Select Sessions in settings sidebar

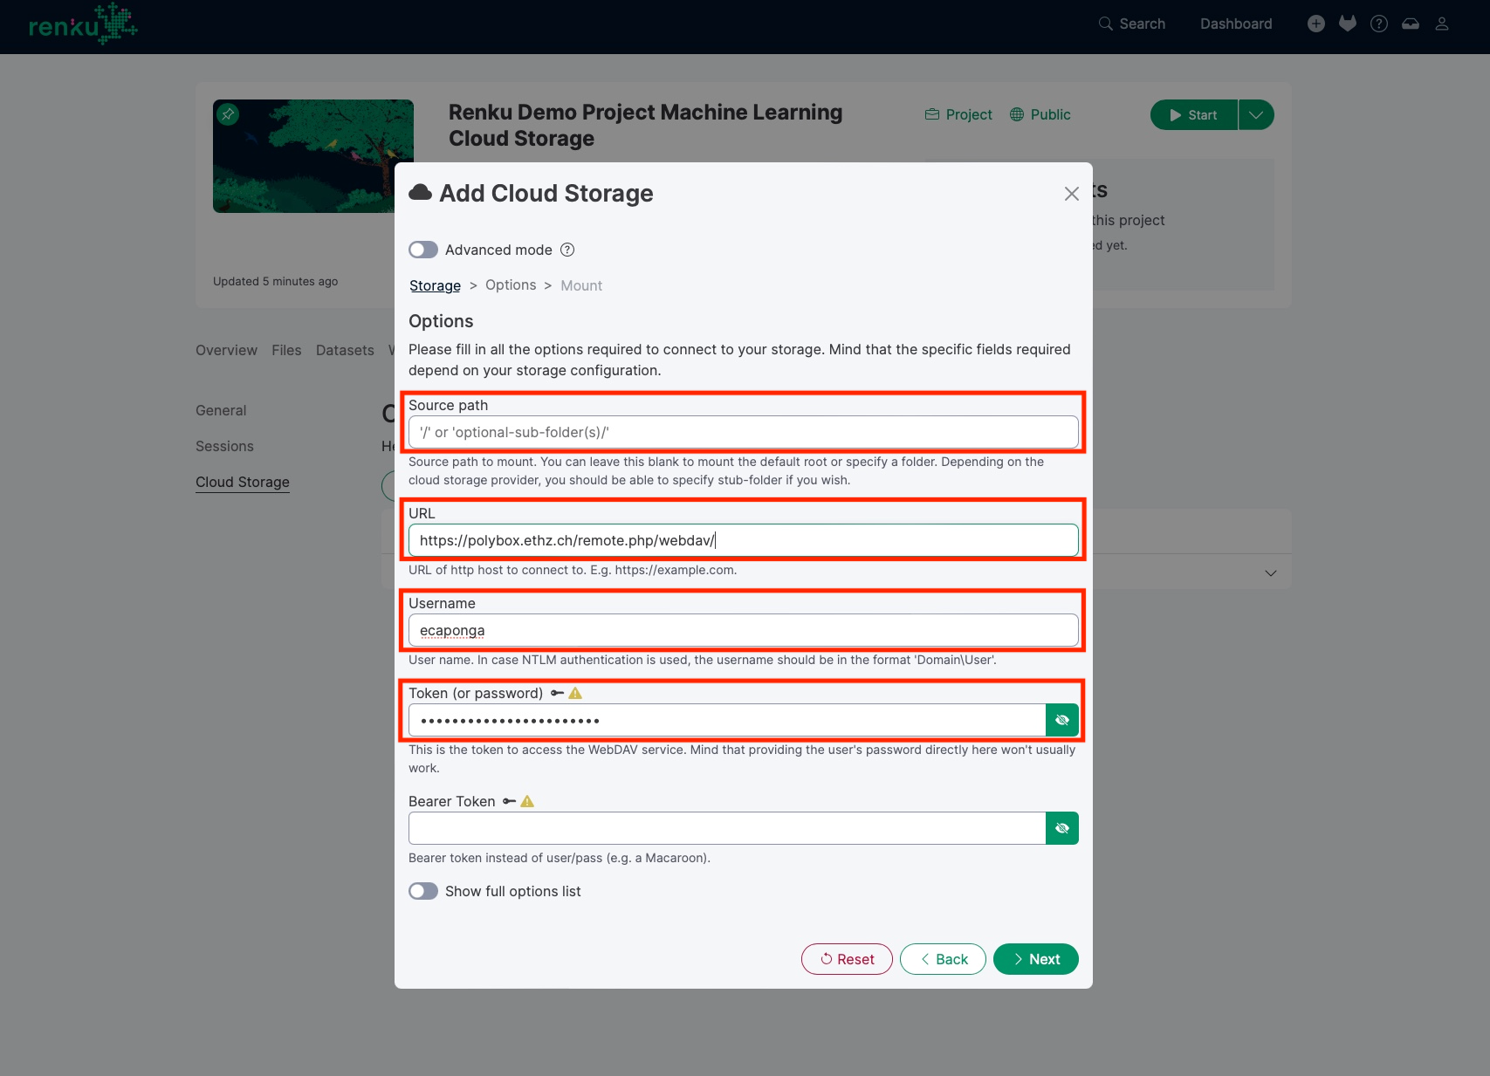(x=224, y=446)
